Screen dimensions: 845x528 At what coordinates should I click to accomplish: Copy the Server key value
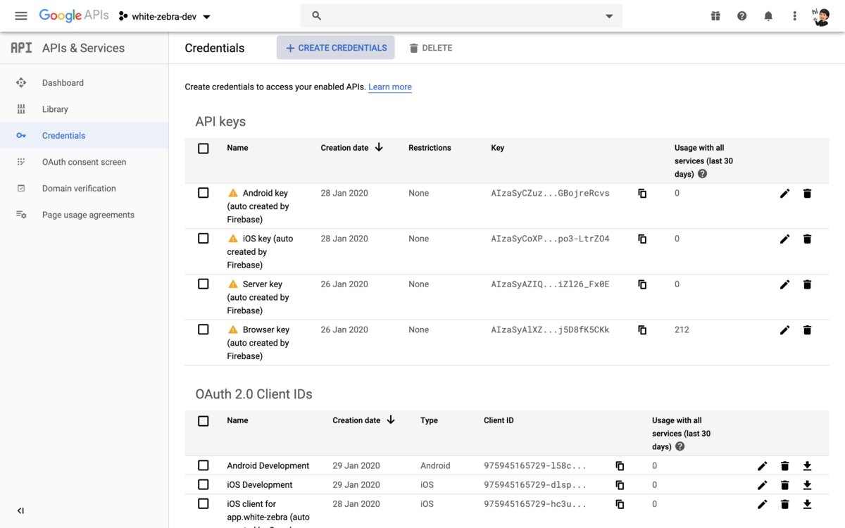coord(642,284)
